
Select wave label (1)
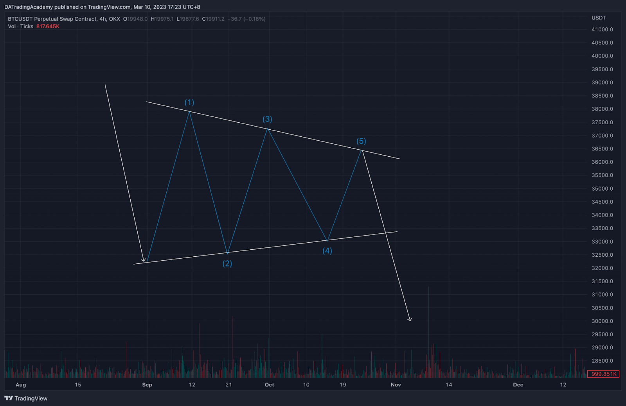pos(189,102)
